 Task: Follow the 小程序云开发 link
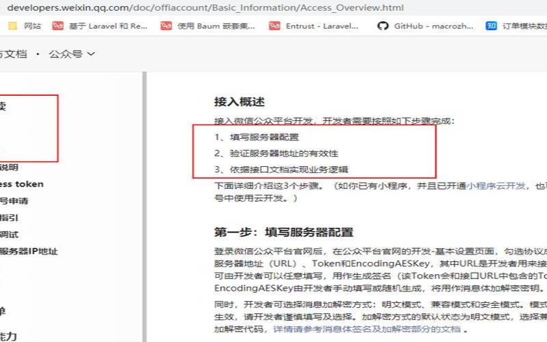(x=496, y=185)
